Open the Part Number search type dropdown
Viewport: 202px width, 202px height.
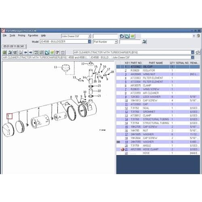coord(116,42)
